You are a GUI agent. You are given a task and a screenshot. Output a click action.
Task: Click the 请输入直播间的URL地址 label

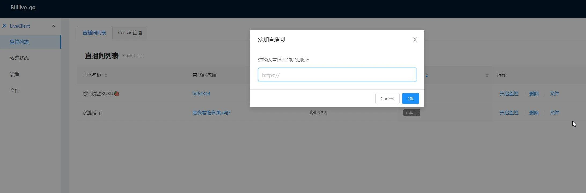tap(283, 60)
